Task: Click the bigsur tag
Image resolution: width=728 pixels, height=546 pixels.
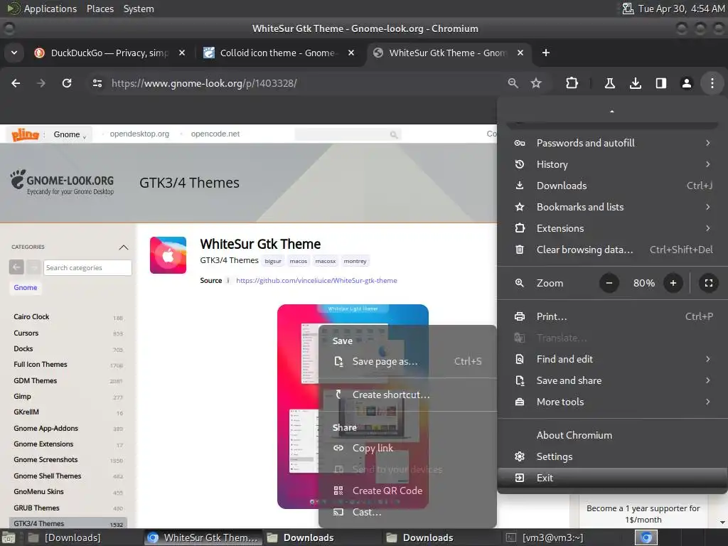Action: [273, 261]
